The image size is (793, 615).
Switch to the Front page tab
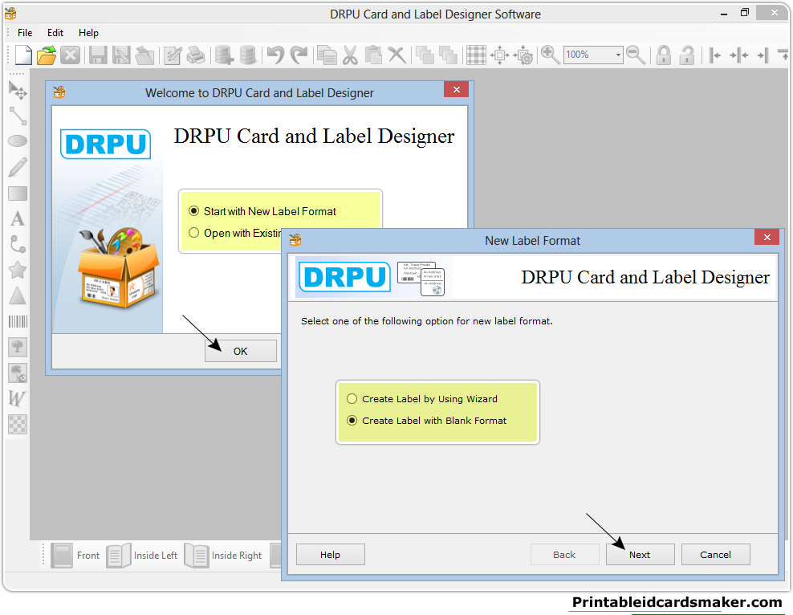point(75,556)
